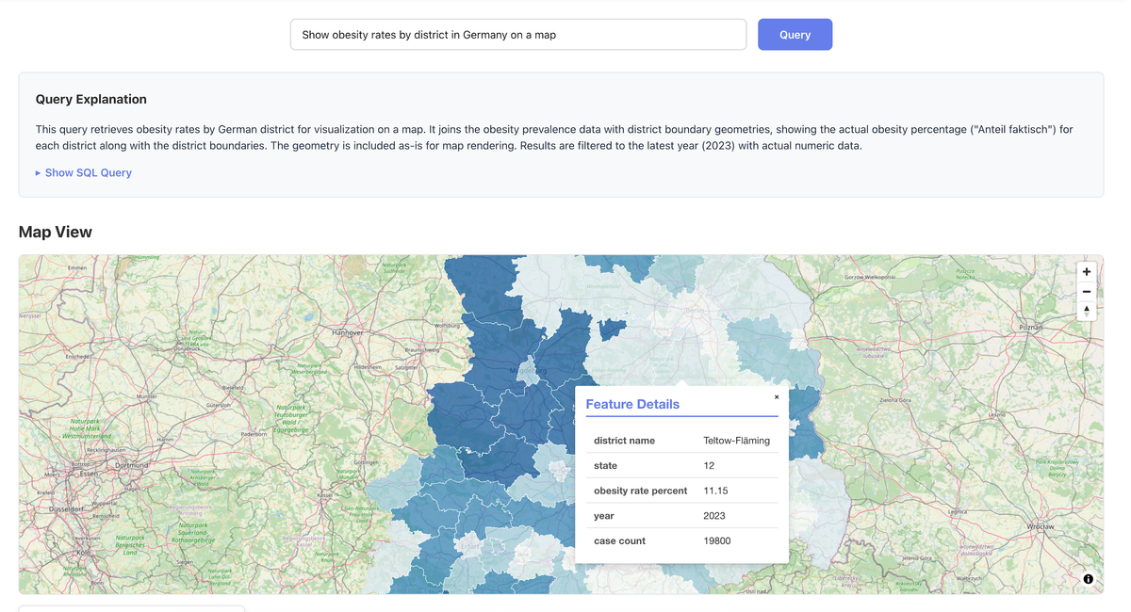The height and width of the screenshot is (612, 1131).
Task: Zoom out of the map
Action: (1086, 292)
